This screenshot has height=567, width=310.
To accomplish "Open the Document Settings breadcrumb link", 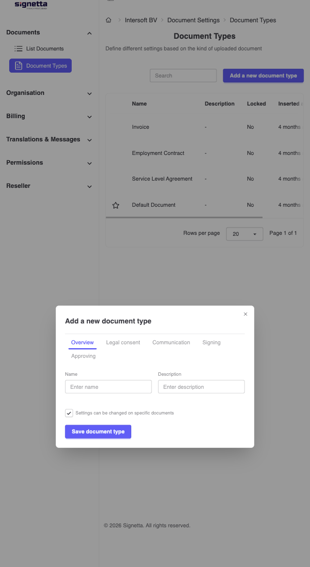I will coord(193,20).
